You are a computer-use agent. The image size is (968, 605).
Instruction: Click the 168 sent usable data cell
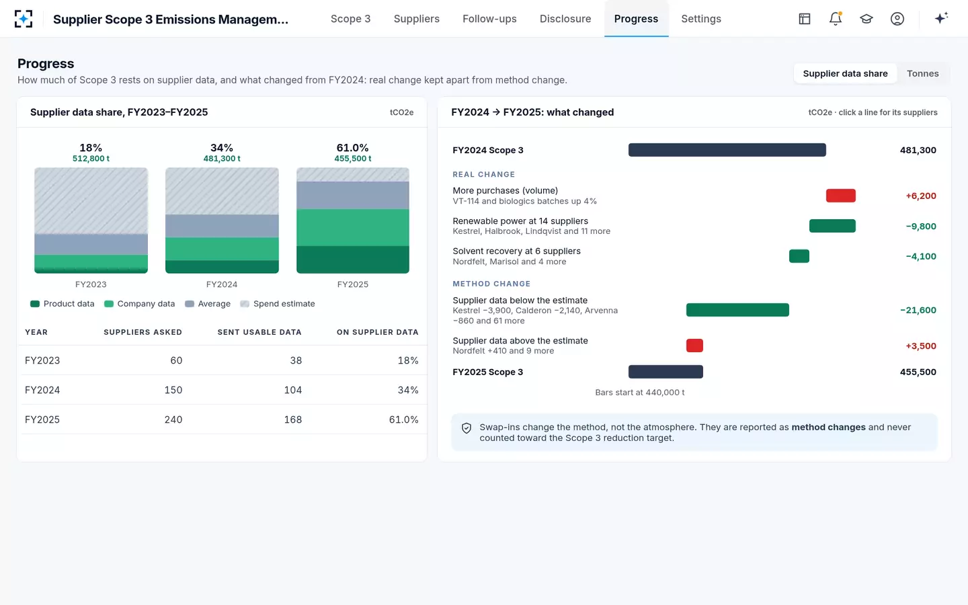point(293,419)
